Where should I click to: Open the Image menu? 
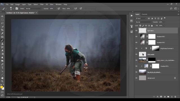coord(17,4)
